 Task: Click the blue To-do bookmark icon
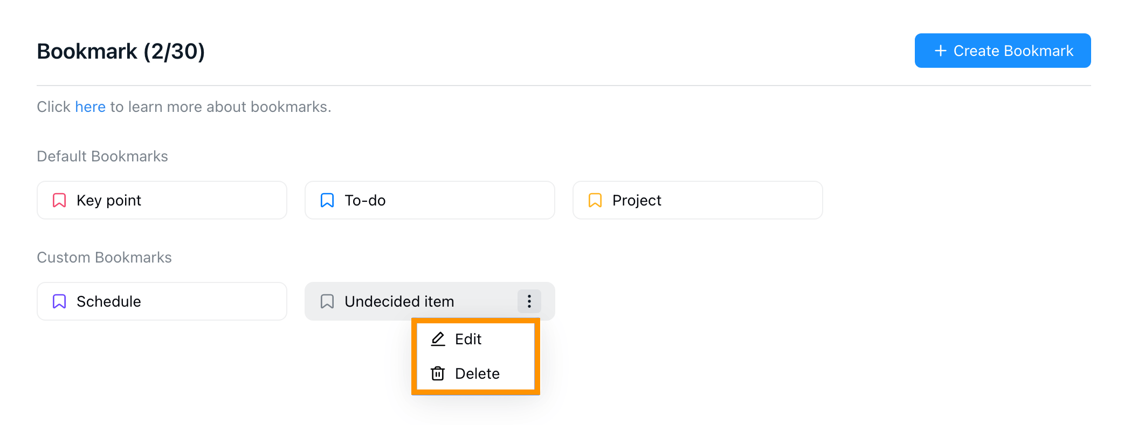pos(327,200)
